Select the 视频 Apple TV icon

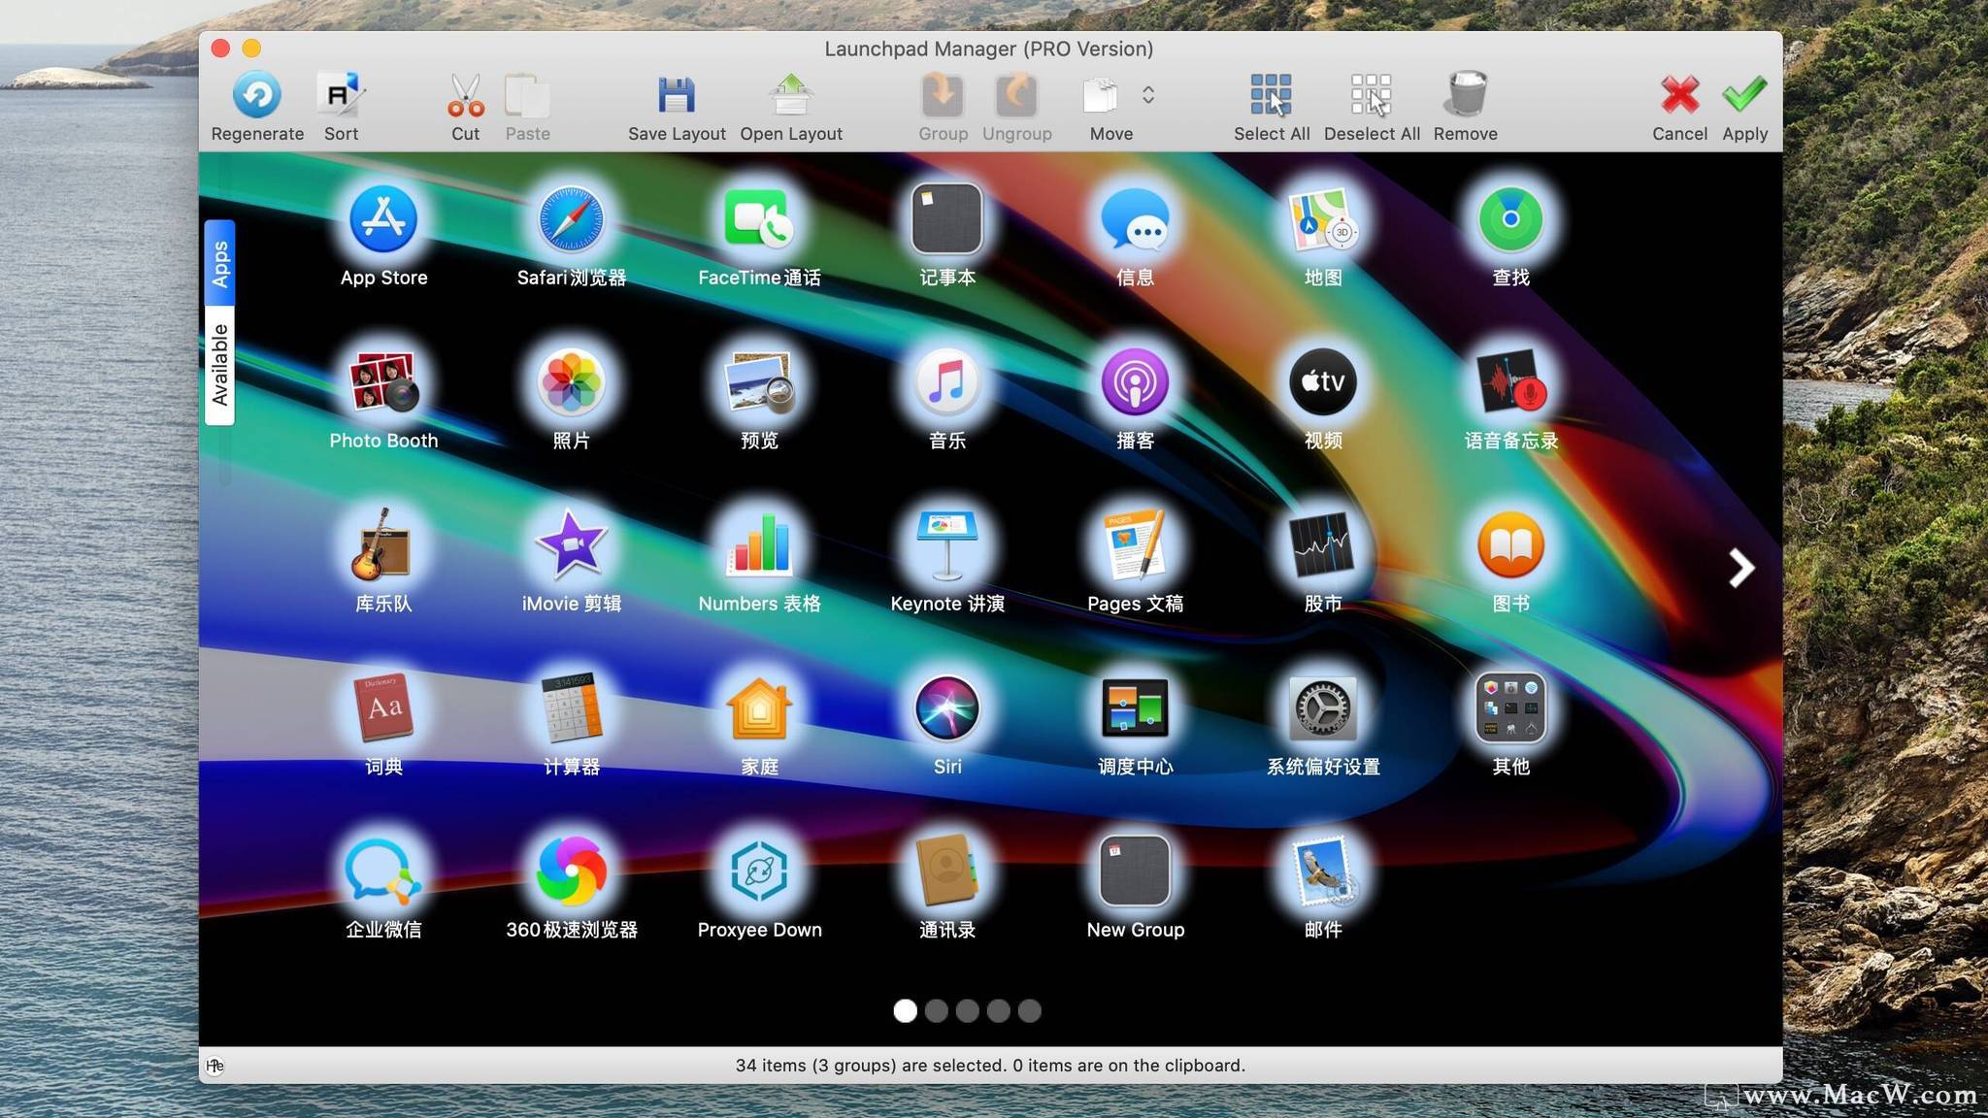[x=1322, y=382]
